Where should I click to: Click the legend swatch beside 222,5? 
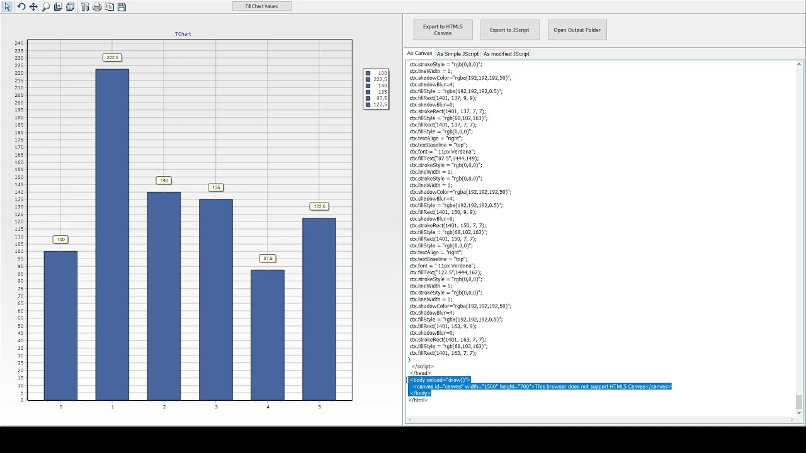[x=368, y=79]
